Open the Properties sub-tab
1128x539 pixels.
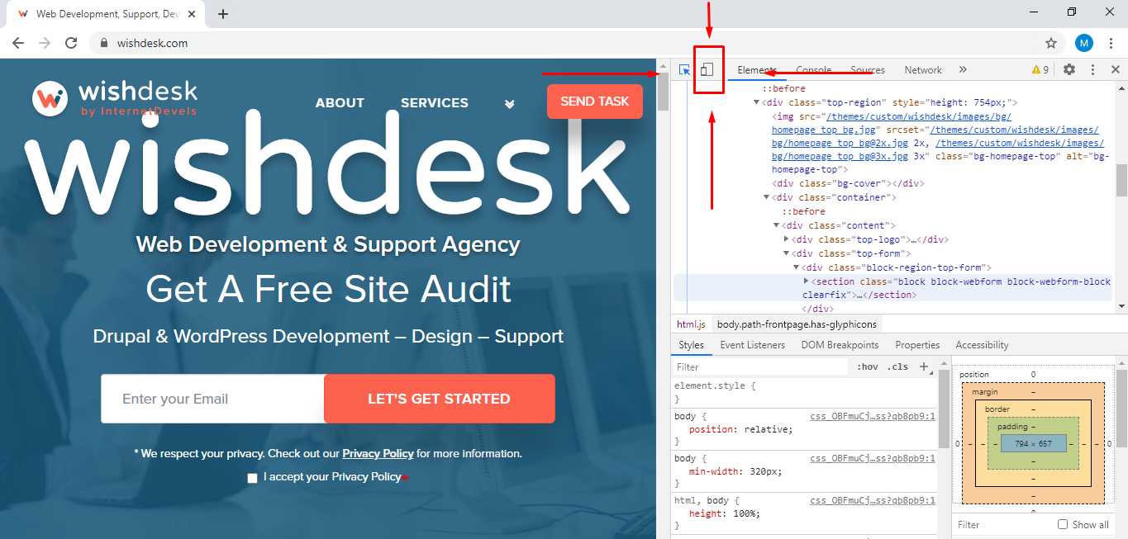coord(917,345)
